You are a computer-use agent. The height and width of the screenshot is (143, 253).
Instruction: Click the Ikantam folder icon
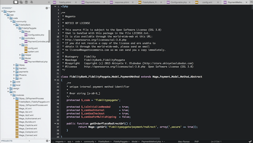click(17, 68)
